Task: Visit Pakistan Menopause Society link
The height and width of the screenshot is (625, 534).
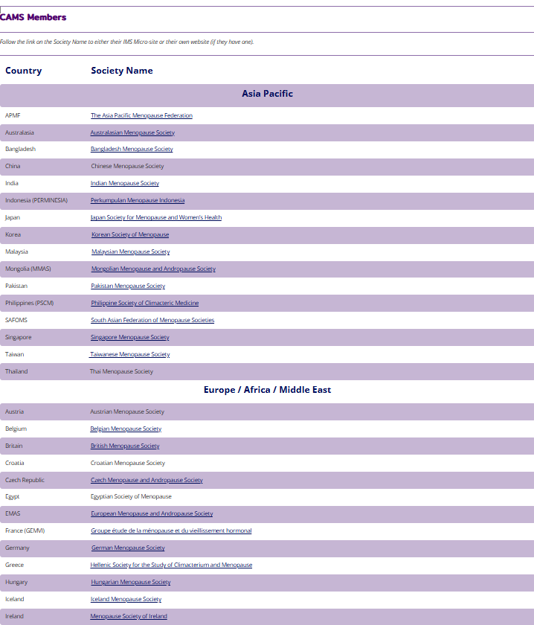Action: [x=128, y=286]
